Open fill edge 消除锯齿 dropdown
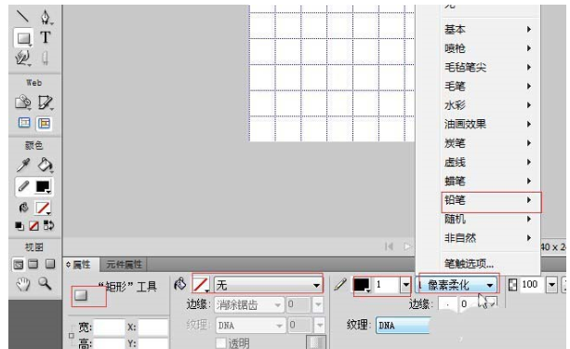This screenshot has width=570, height=349. (248, 304)
